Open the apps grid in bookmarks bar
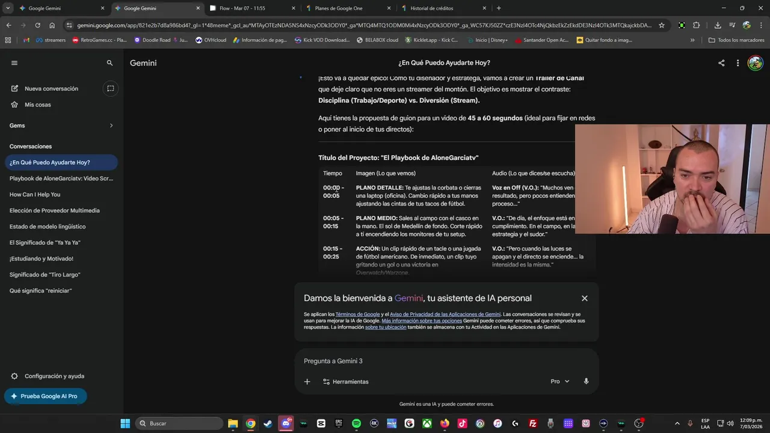The image size is (770, 433). [x=8, y=40]
